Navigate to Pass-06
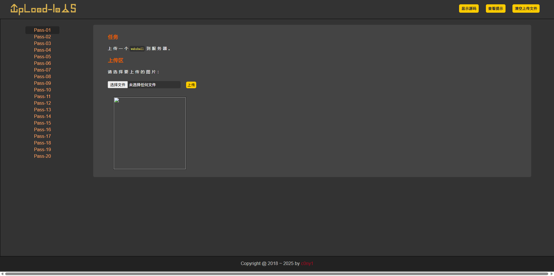554x276 pixels. 42,63
